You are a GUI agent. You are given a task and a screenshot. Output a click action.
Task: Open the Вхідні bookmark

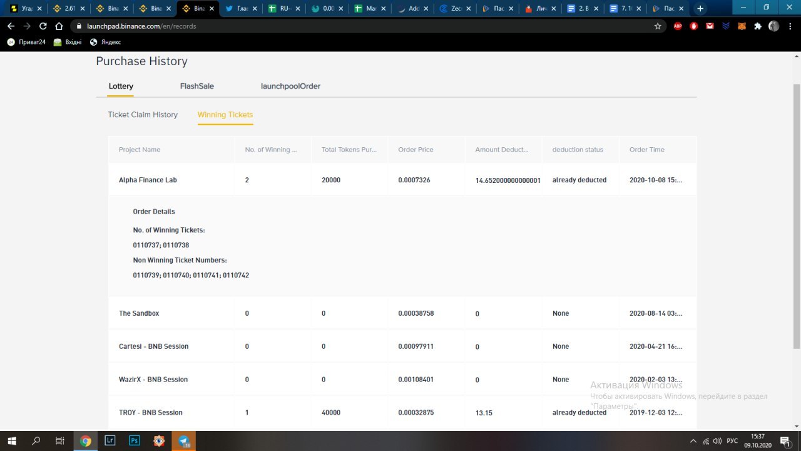[68, 42]
